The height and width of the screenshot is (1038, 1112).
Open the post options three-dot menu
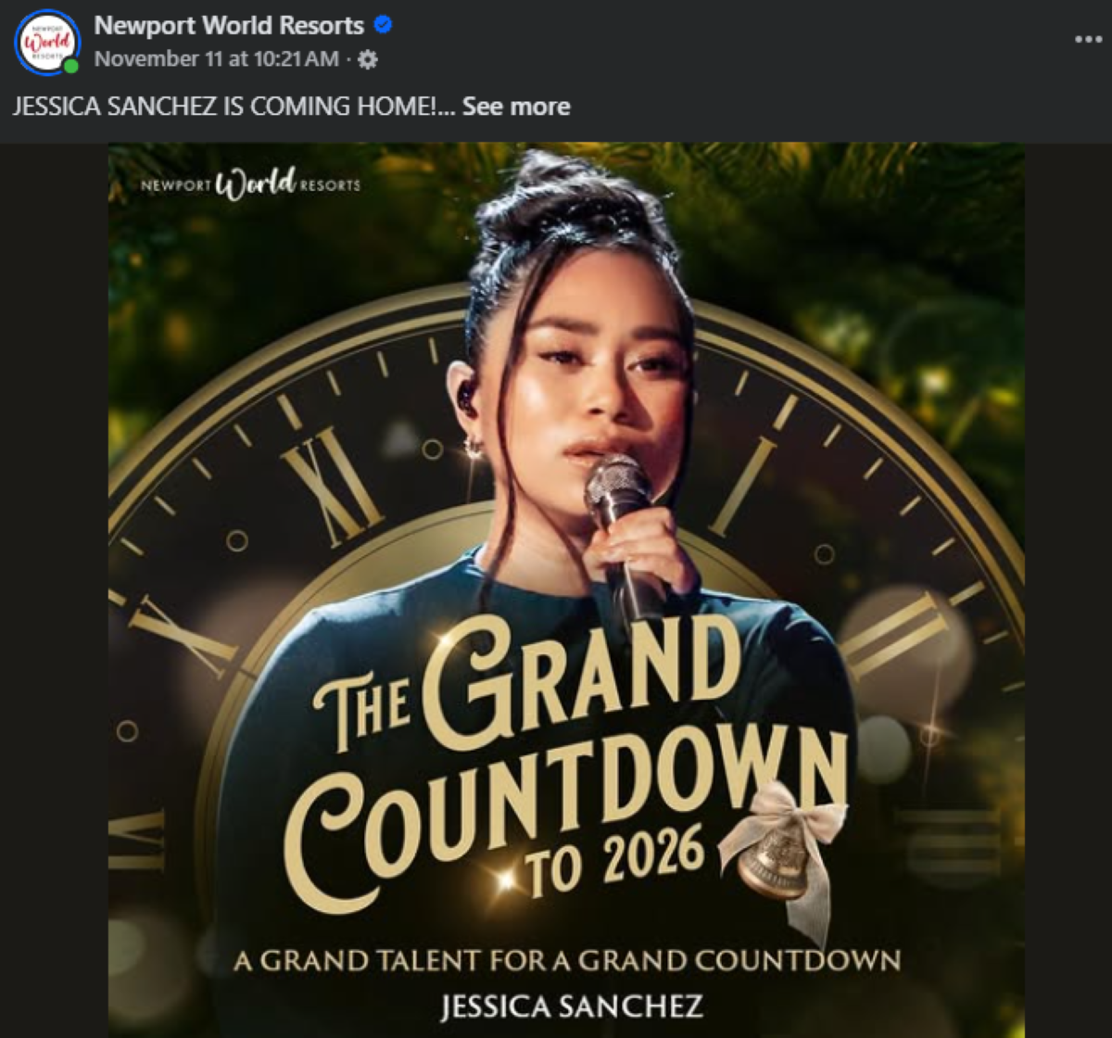1088,40
